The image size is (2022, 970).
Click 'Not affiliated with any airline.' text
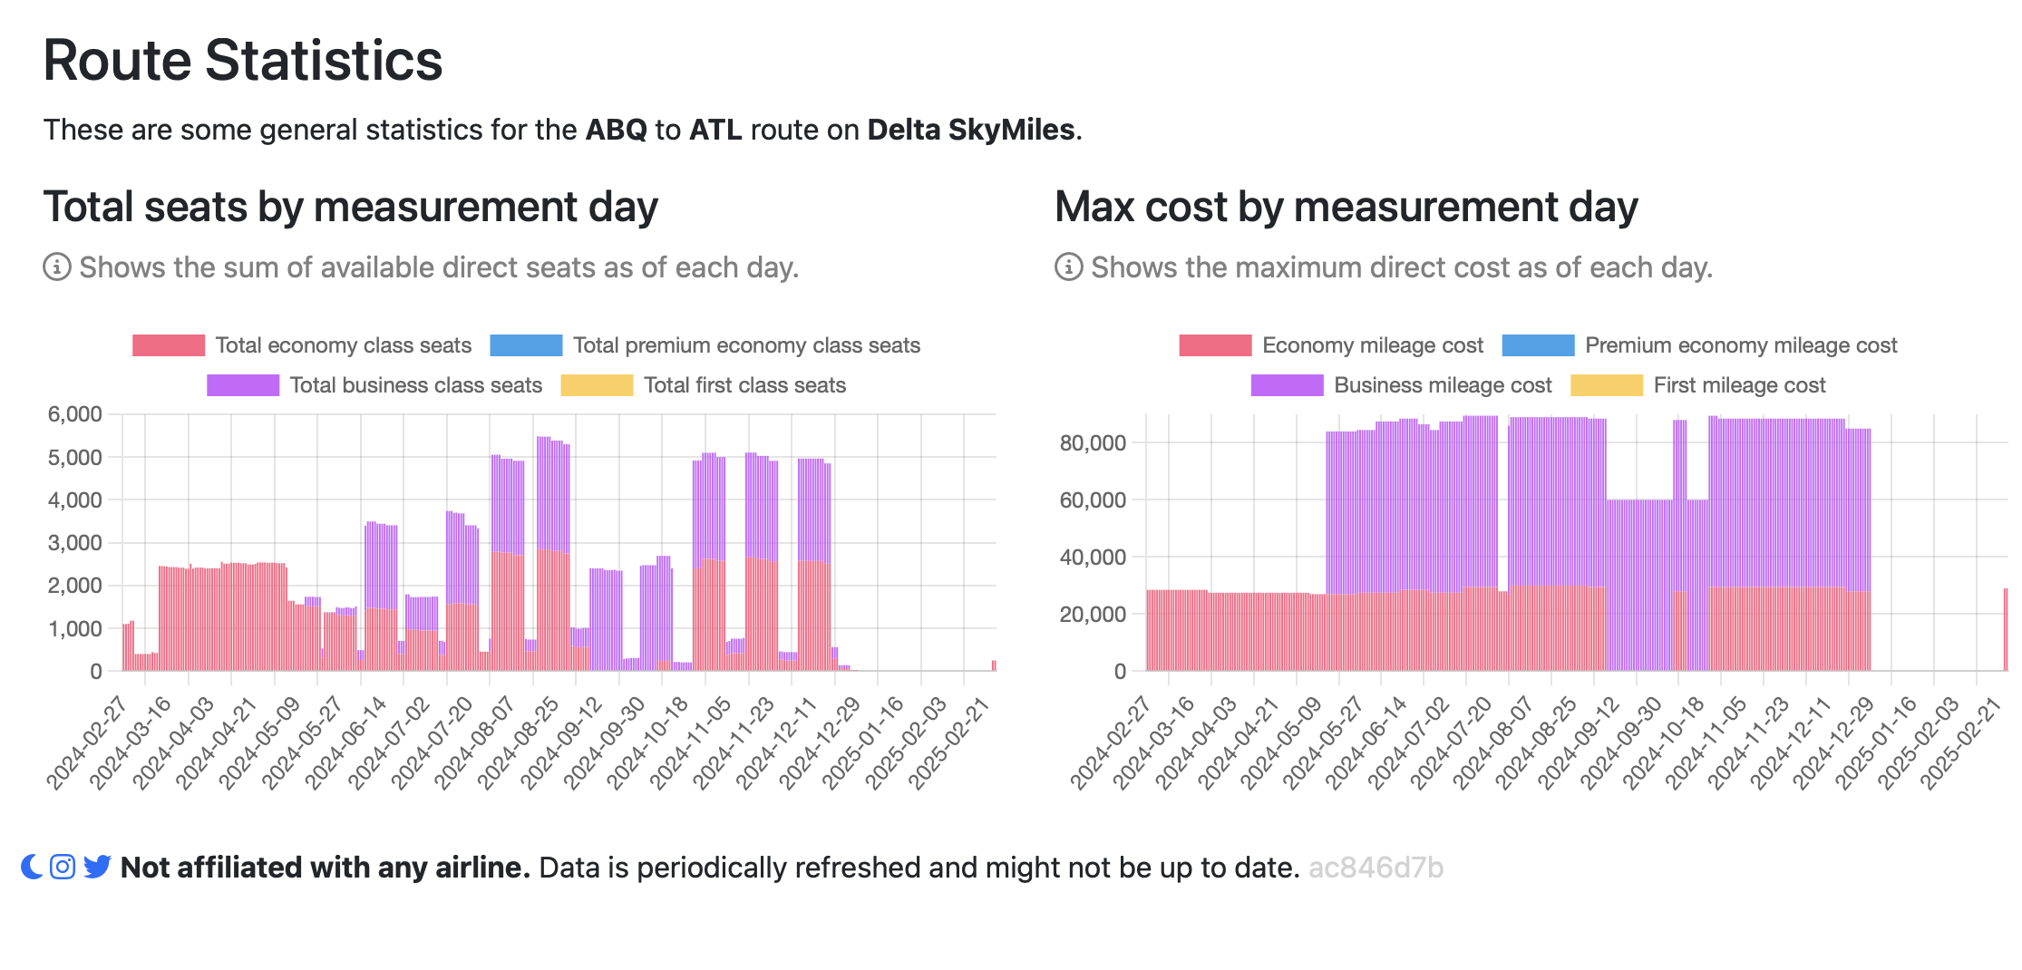326,868
